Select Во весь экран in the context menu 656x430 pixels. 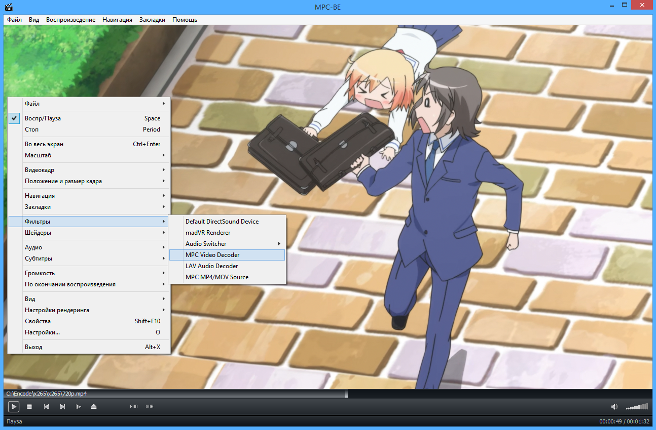[x=89, y=144]
